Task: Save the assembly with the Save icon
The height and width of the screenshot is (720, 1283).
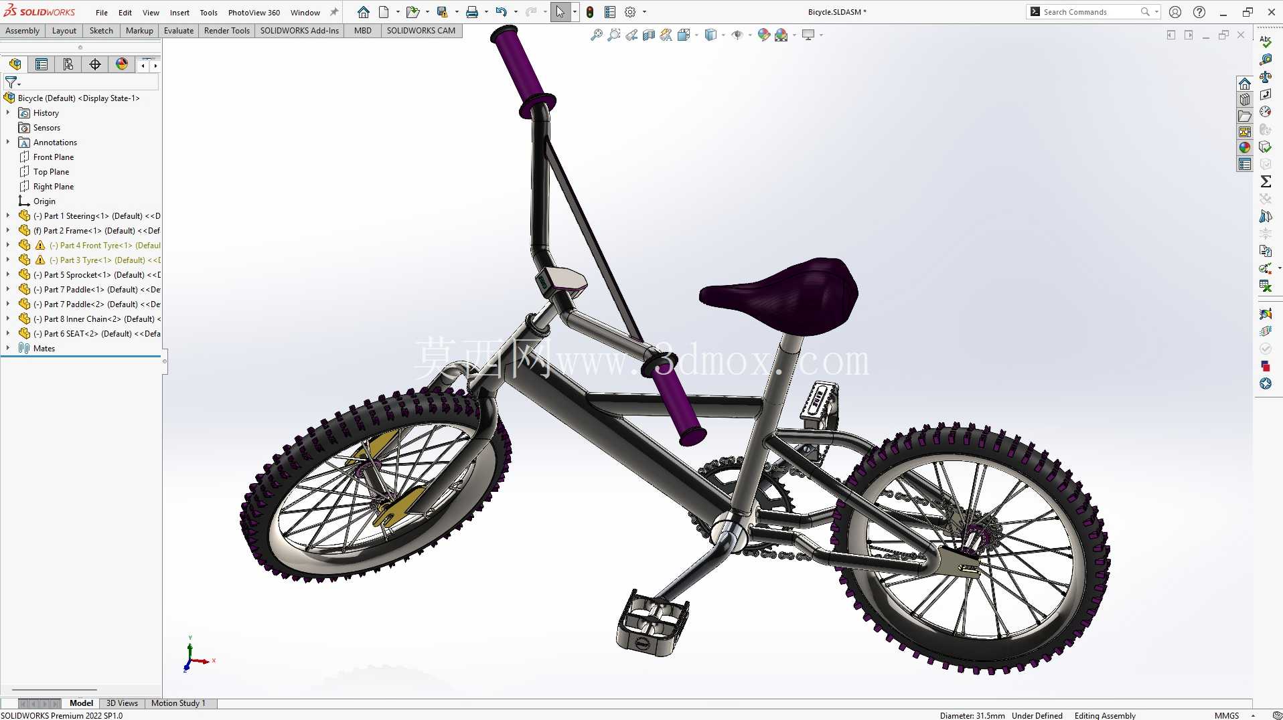Action: tap(442, 12)
